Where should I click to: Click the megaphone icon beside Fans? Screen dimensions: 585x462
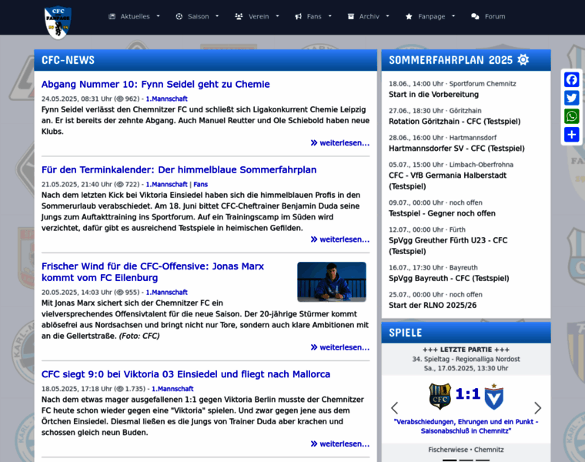298,16
